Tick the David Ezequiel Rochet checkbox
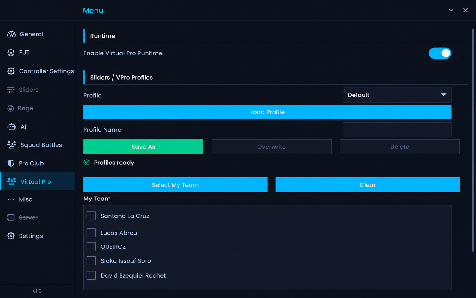This screenshot has height=298, width=476. [91, 275]
